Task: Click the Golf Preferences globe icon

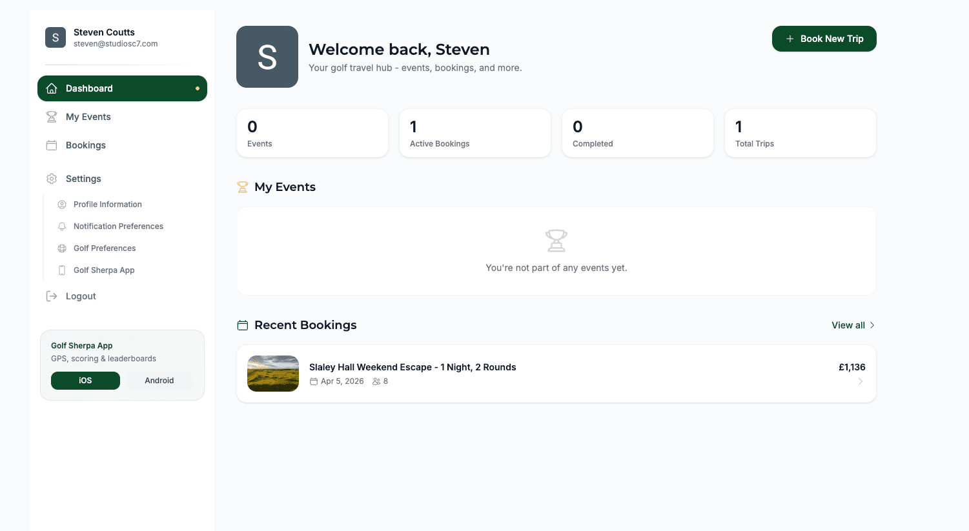Action: [62, 248]
